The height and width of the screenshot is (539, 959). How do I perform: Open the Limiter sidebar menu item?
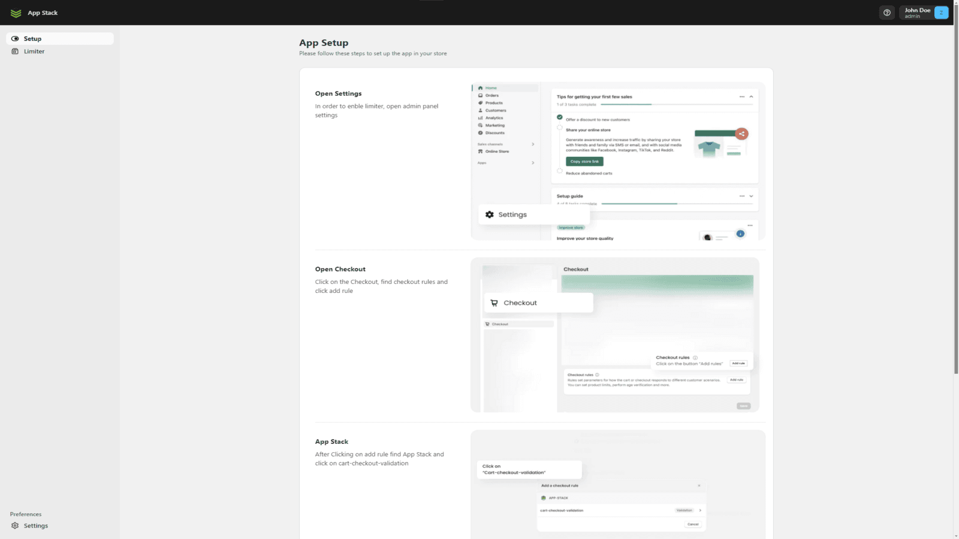(x=34, y=52)
